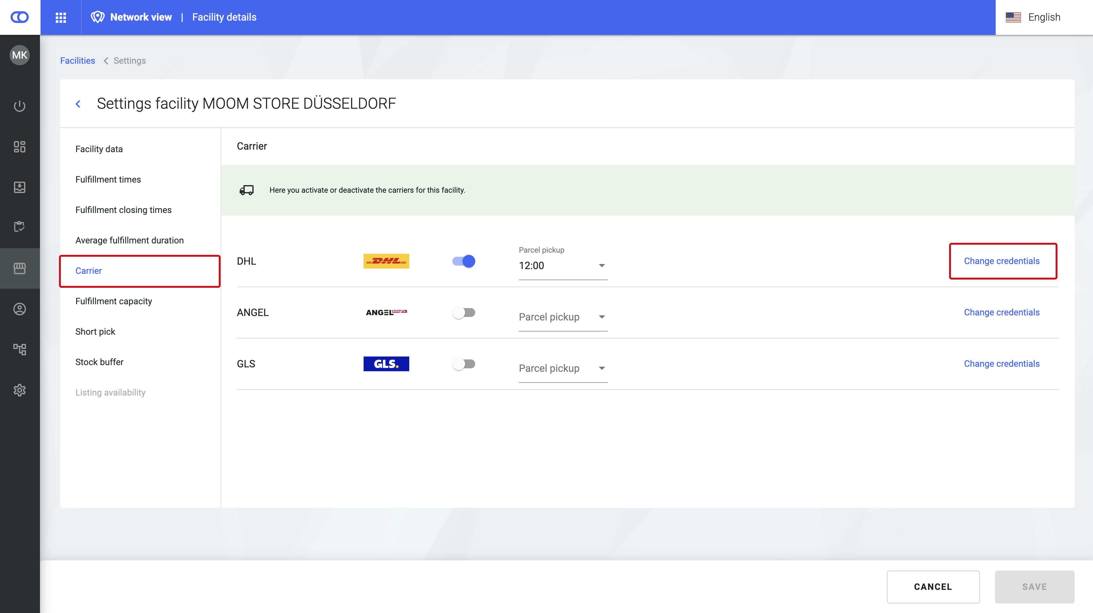Disable the DHL carrier toggle

pyautogui.click(x=463, y=261)
